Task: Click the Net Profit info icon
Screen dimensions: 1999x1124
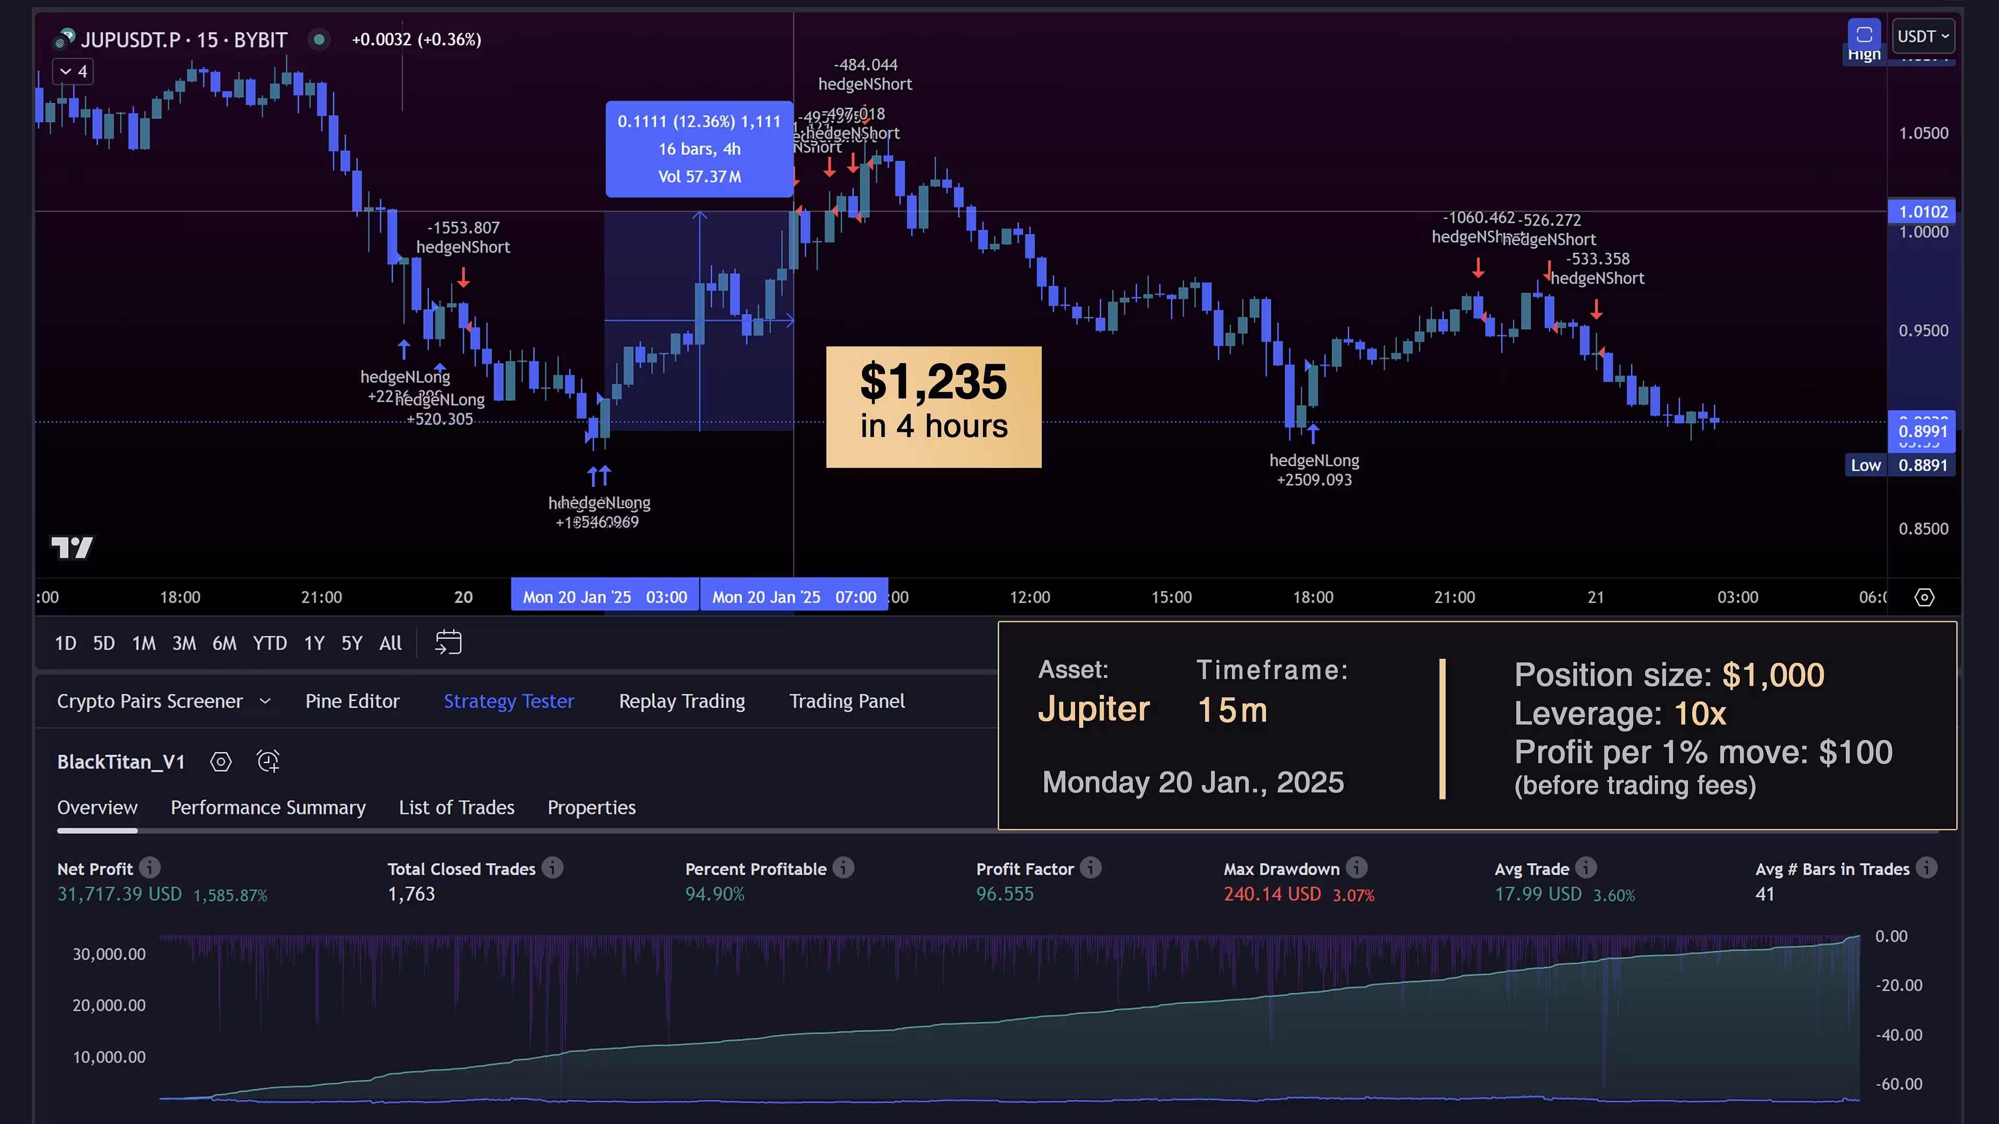Action: (150, 868)
